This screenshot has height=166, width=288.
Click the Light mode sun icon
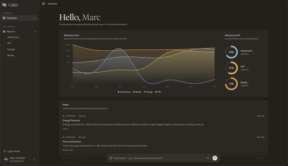coord(5,151)
